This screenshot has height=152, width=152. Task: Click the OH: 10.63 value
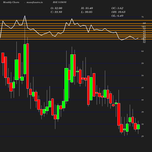(118, 12)
